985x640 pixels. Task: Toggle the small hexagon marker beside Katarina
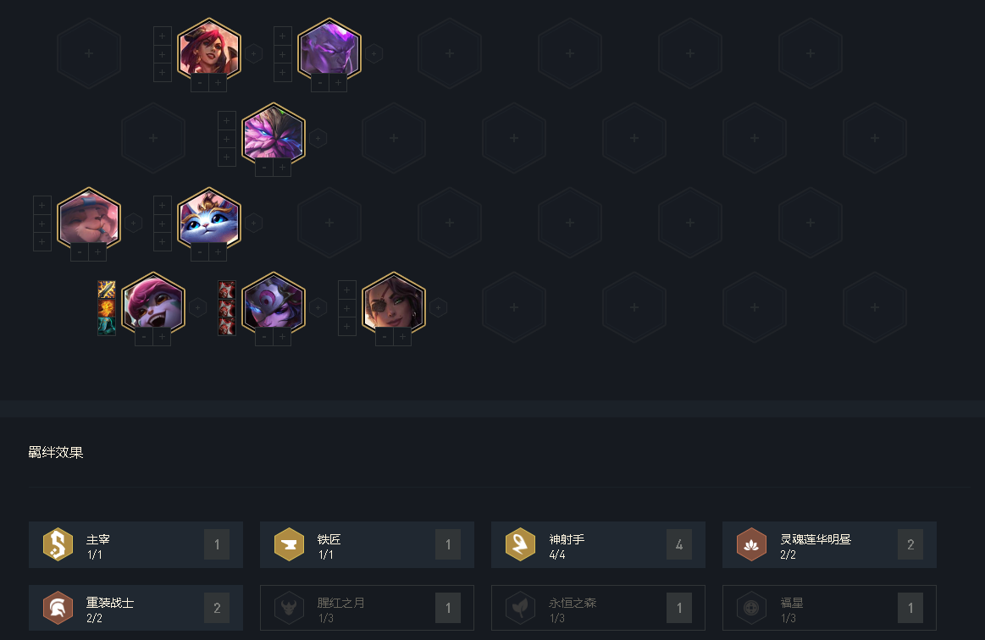click(x=254, y=54)
